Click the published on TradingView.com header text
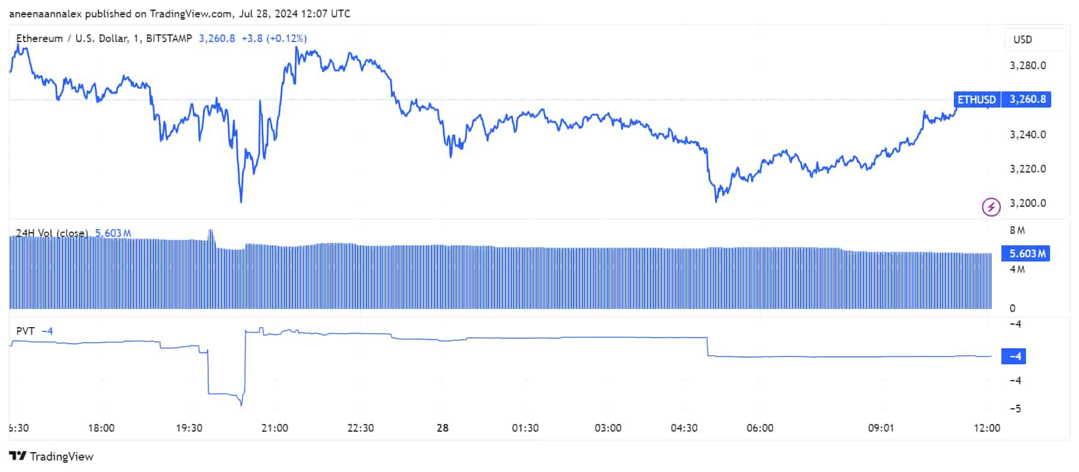This screenshot has height=472, width=1079. click(179, 13)
